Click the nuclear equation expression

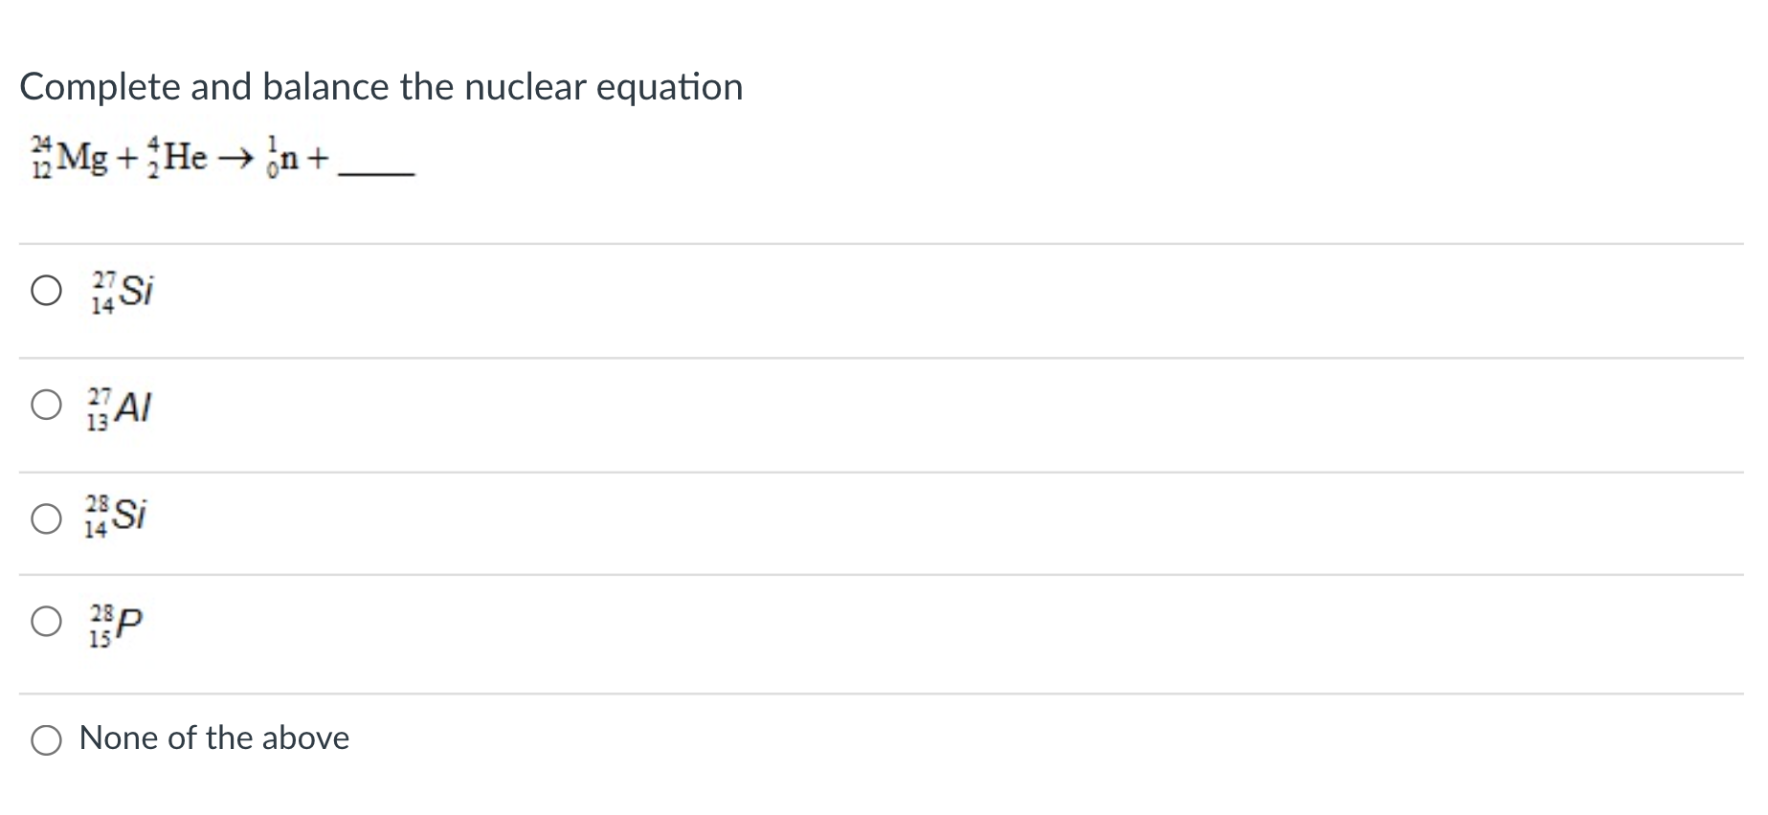tap(215, 158)
